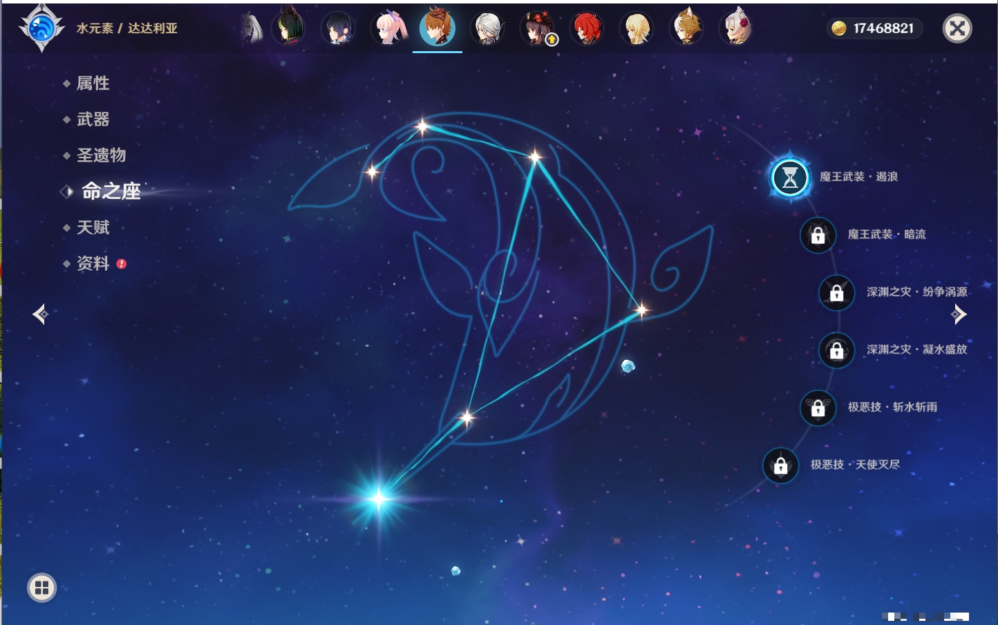Viewport: 998px width, 625px height.
Task: Switch to next character with right arrow
Action: click(x=959, y=314)
